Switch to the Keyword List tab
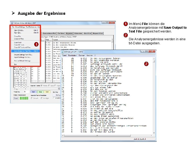Screen dimensions: 194x145 98,33
